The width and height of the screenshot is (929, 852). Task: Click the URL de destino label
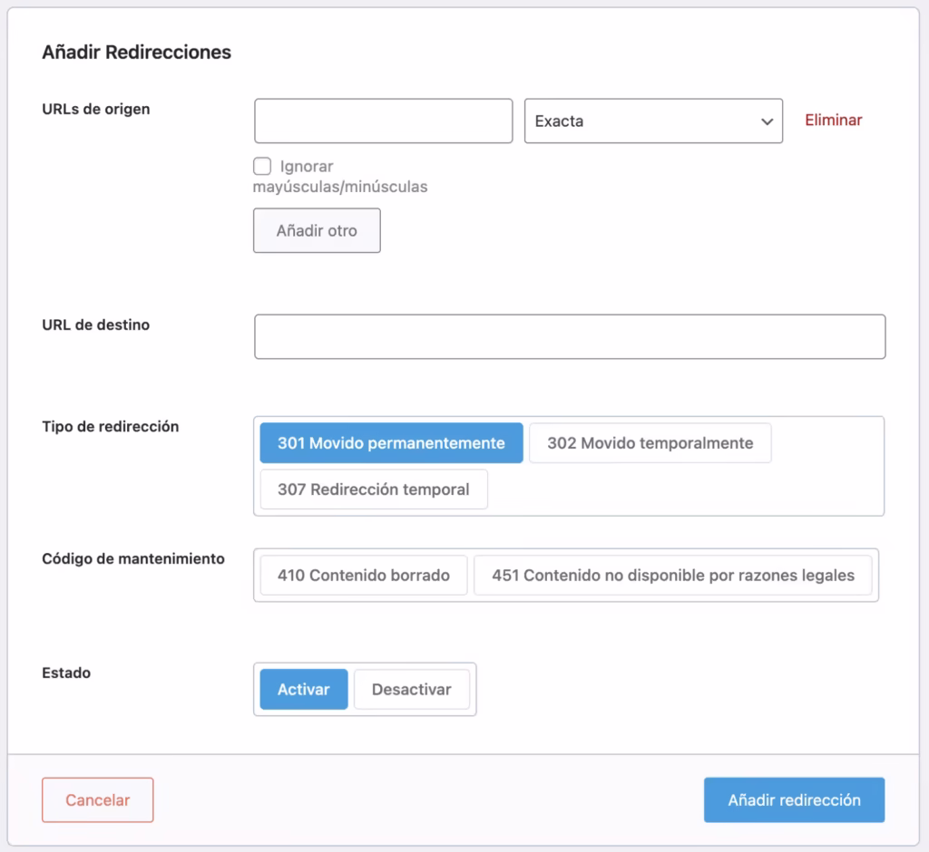[x=96, y=324]
